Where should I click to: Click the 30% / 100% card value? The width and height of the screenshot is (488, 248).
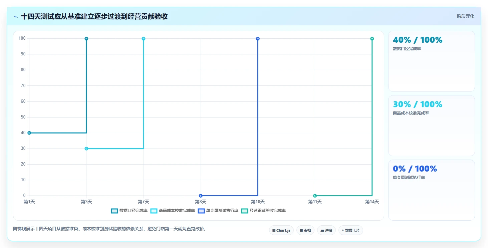click(418, 104)
